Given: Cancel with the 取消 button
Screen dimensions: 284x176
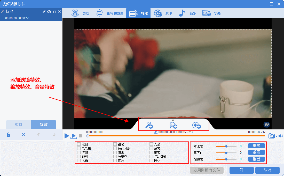Looking at the screenshot, I should pos(267,170).
